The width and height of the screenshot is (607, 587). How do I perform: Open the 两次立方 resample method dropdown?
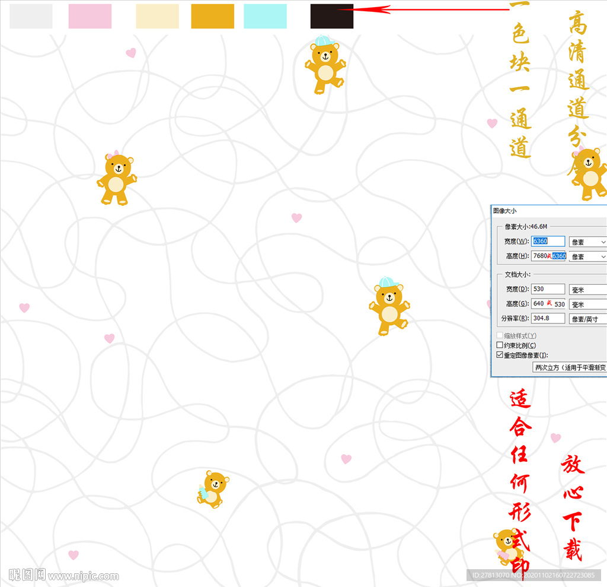pos(570,367)
